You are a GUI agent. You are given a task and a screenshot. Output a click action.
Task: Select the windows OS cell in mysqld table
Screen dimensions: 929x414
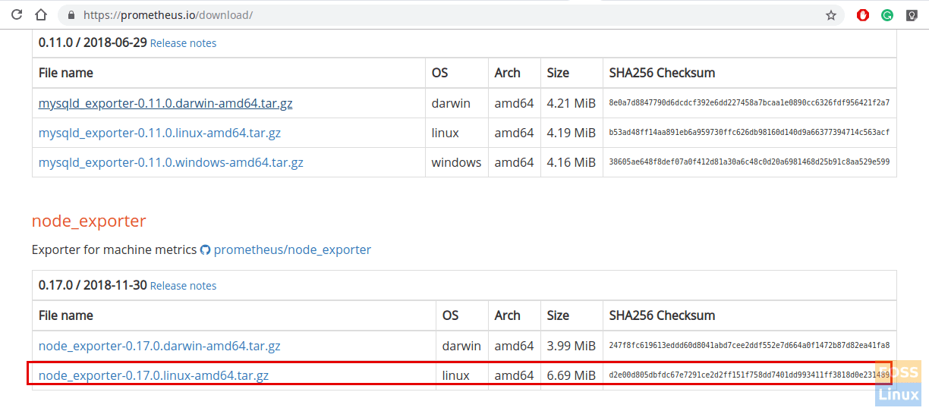tap(456, 162)
